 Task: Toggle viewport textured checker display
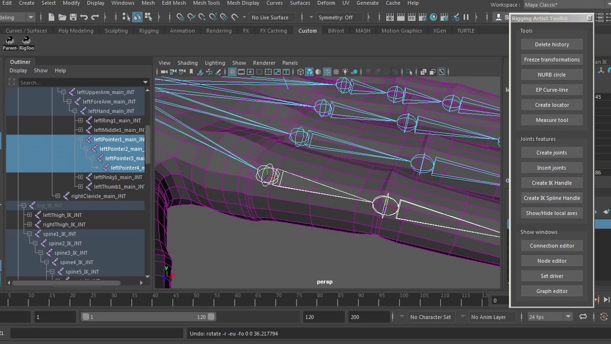click(x=336, y=72)
